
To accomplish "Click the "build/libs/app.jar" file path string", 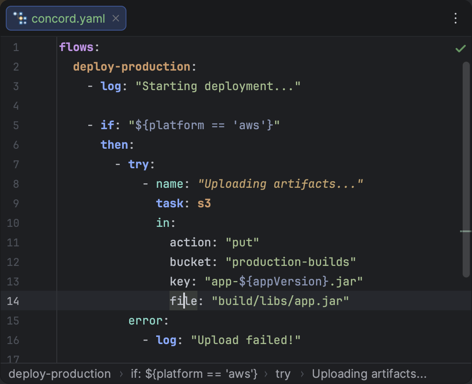I will pos(280,301).
